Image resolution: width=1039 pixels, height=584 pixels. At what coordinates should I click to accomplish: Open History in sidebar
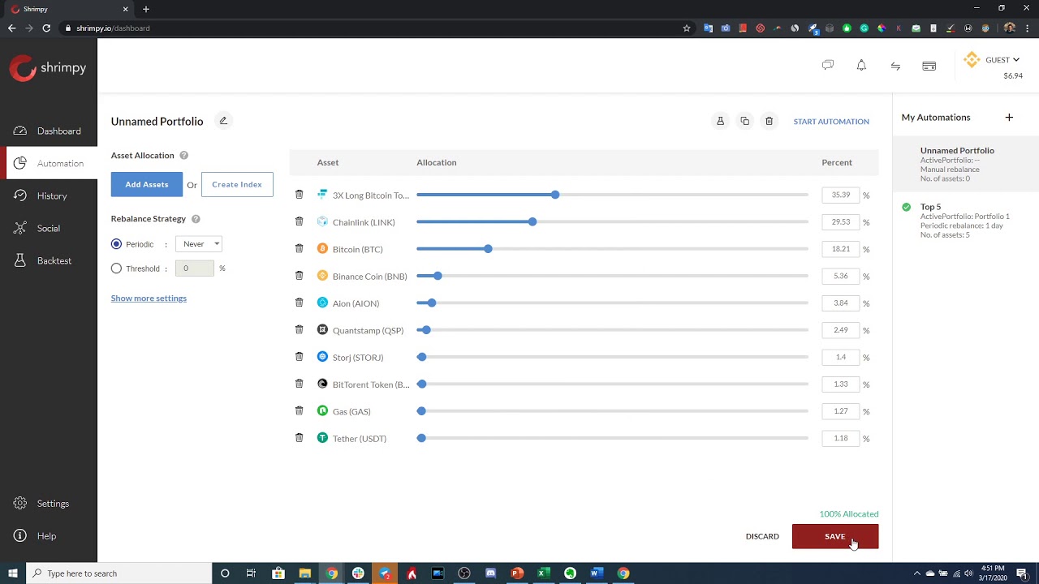49,195
